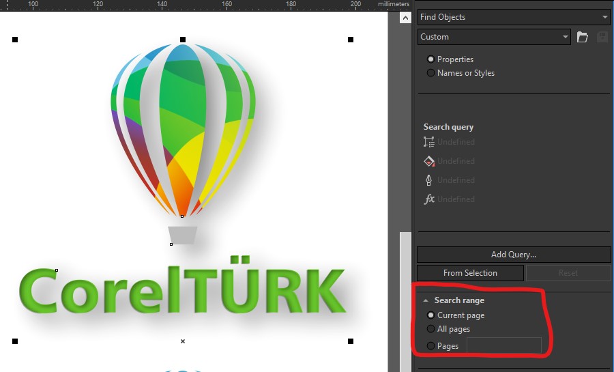Click the Add Query button
The height and width of the screenshot is (372, 614).
(514, 255)
